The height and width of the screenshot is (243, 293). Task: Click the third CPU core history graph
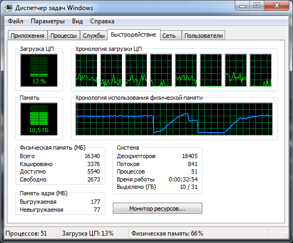click(x=136, y=71)
